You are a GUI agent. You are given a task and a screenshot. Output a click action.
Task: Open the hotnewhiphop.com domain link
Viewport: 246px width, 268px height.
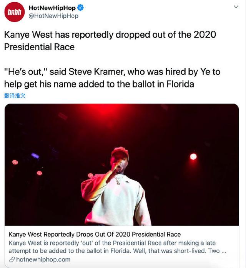coord(43,260)
